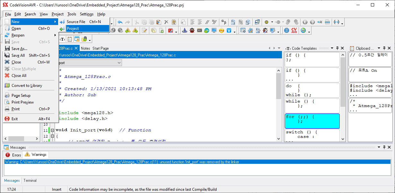Click the red project configure toolbox icon
This screenshot has height=193, width=395.
(170, 30)
